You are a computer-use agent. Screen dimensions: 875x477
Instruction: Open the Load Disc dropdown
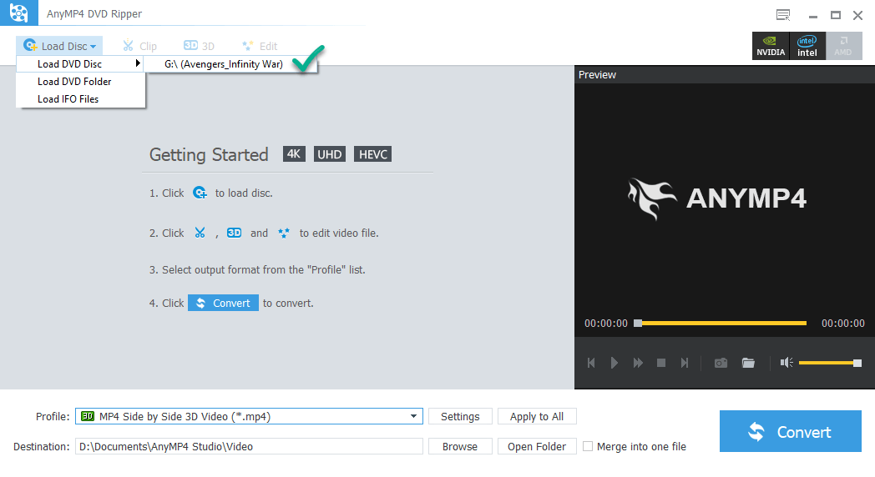59,46
